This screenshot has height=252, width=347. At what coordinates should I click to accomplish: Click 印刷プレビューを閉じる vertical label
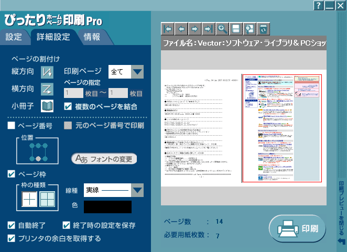[341, 208]
